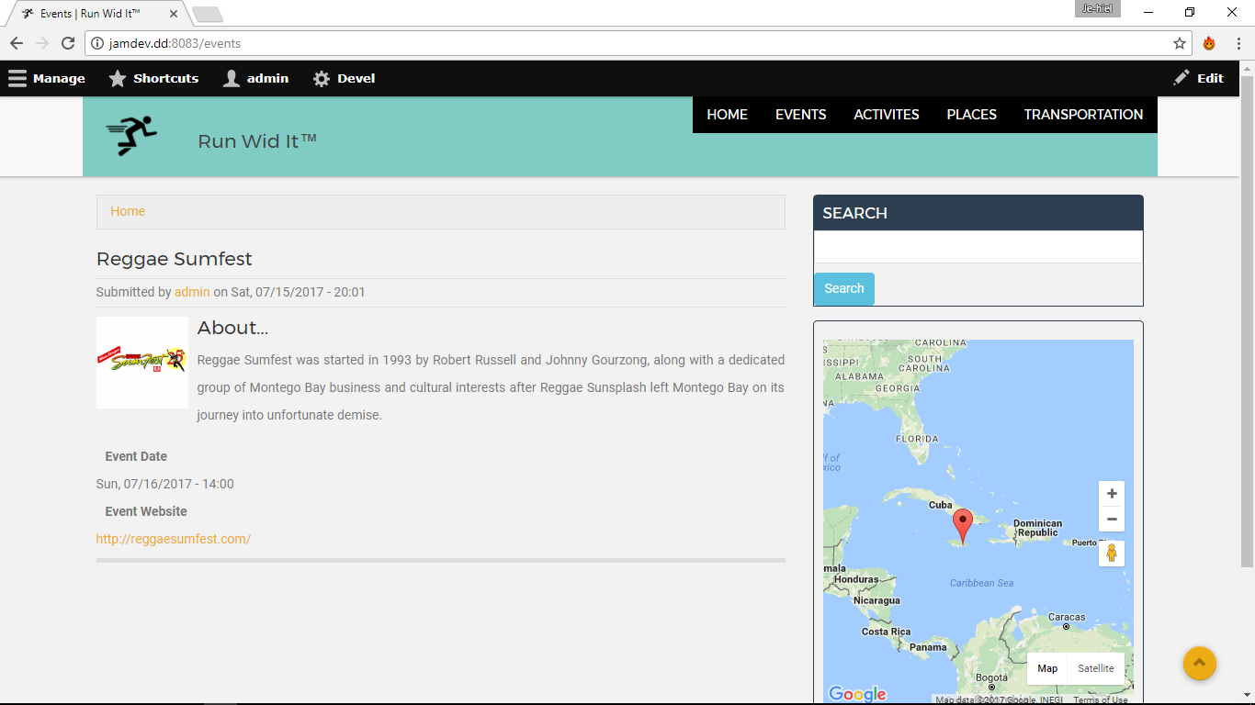Click the Run Wid It site name

(x=257, y=141)
